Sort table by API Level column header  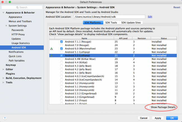[123, 38]
